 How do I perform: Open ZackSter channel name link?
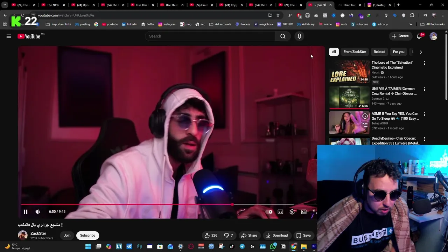click(x=38, y=233)
